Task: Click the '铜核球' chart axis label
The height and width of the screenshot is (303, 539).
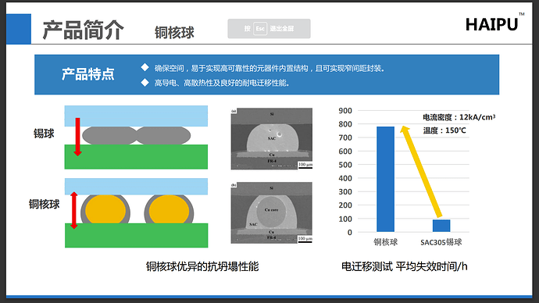Action: (386, 242)
